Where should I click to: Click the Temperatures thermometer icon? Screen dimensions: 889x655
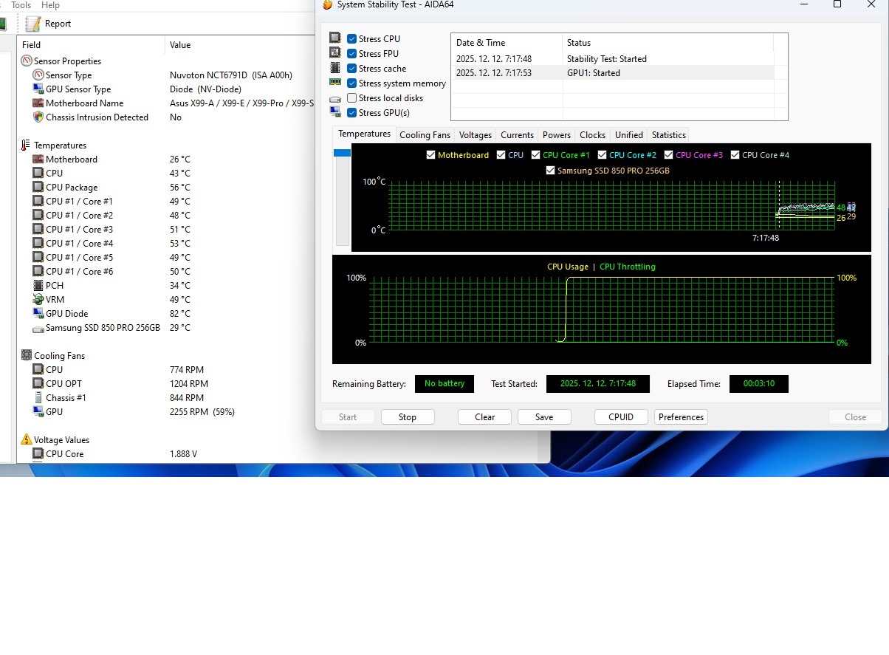point(27,145)
